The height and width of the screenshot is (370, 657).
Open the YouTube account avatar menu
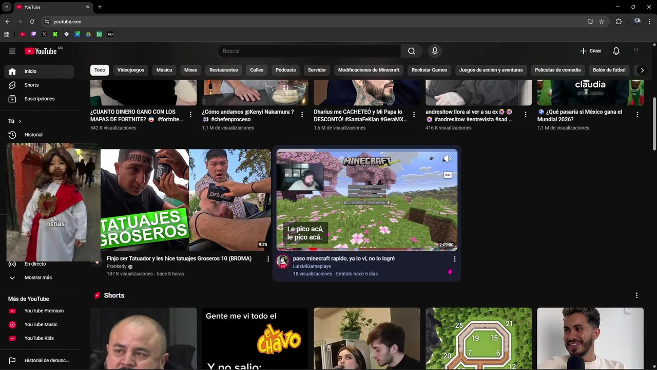636,51
